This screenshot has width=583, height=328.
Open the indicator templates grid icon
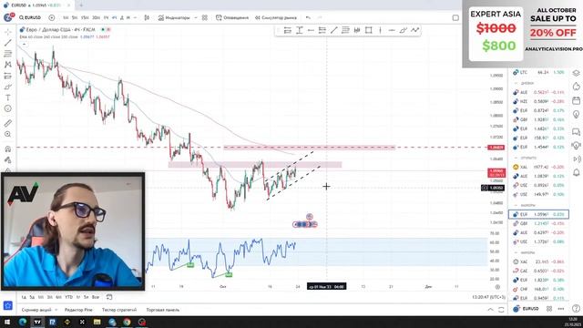(204, 17)
